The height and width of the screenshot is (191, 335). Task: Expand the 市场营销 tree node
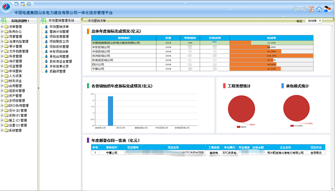(2, 71)
